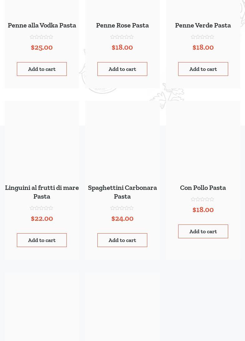Add Penne Rose Pasta to cart
Viewport: 245px width, 341px height.
point(122,69)
